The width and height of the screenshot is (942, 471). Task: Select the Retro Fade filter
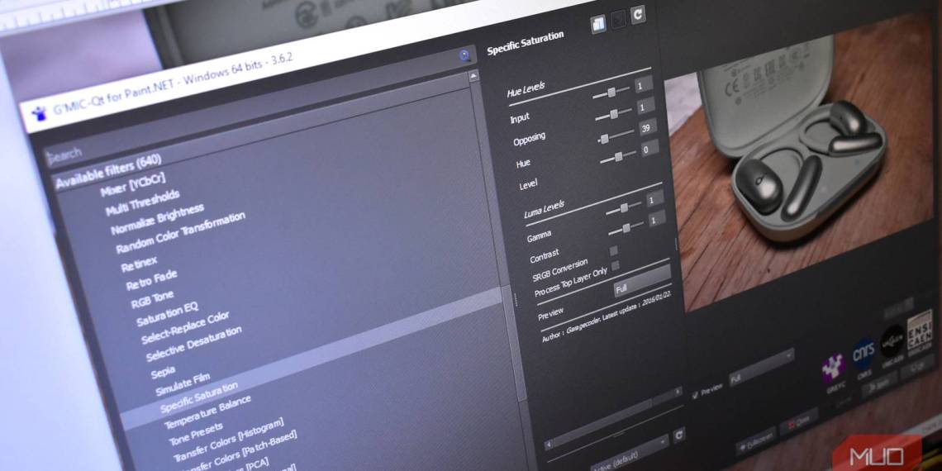pyautogui.click(x=151, y=280)
